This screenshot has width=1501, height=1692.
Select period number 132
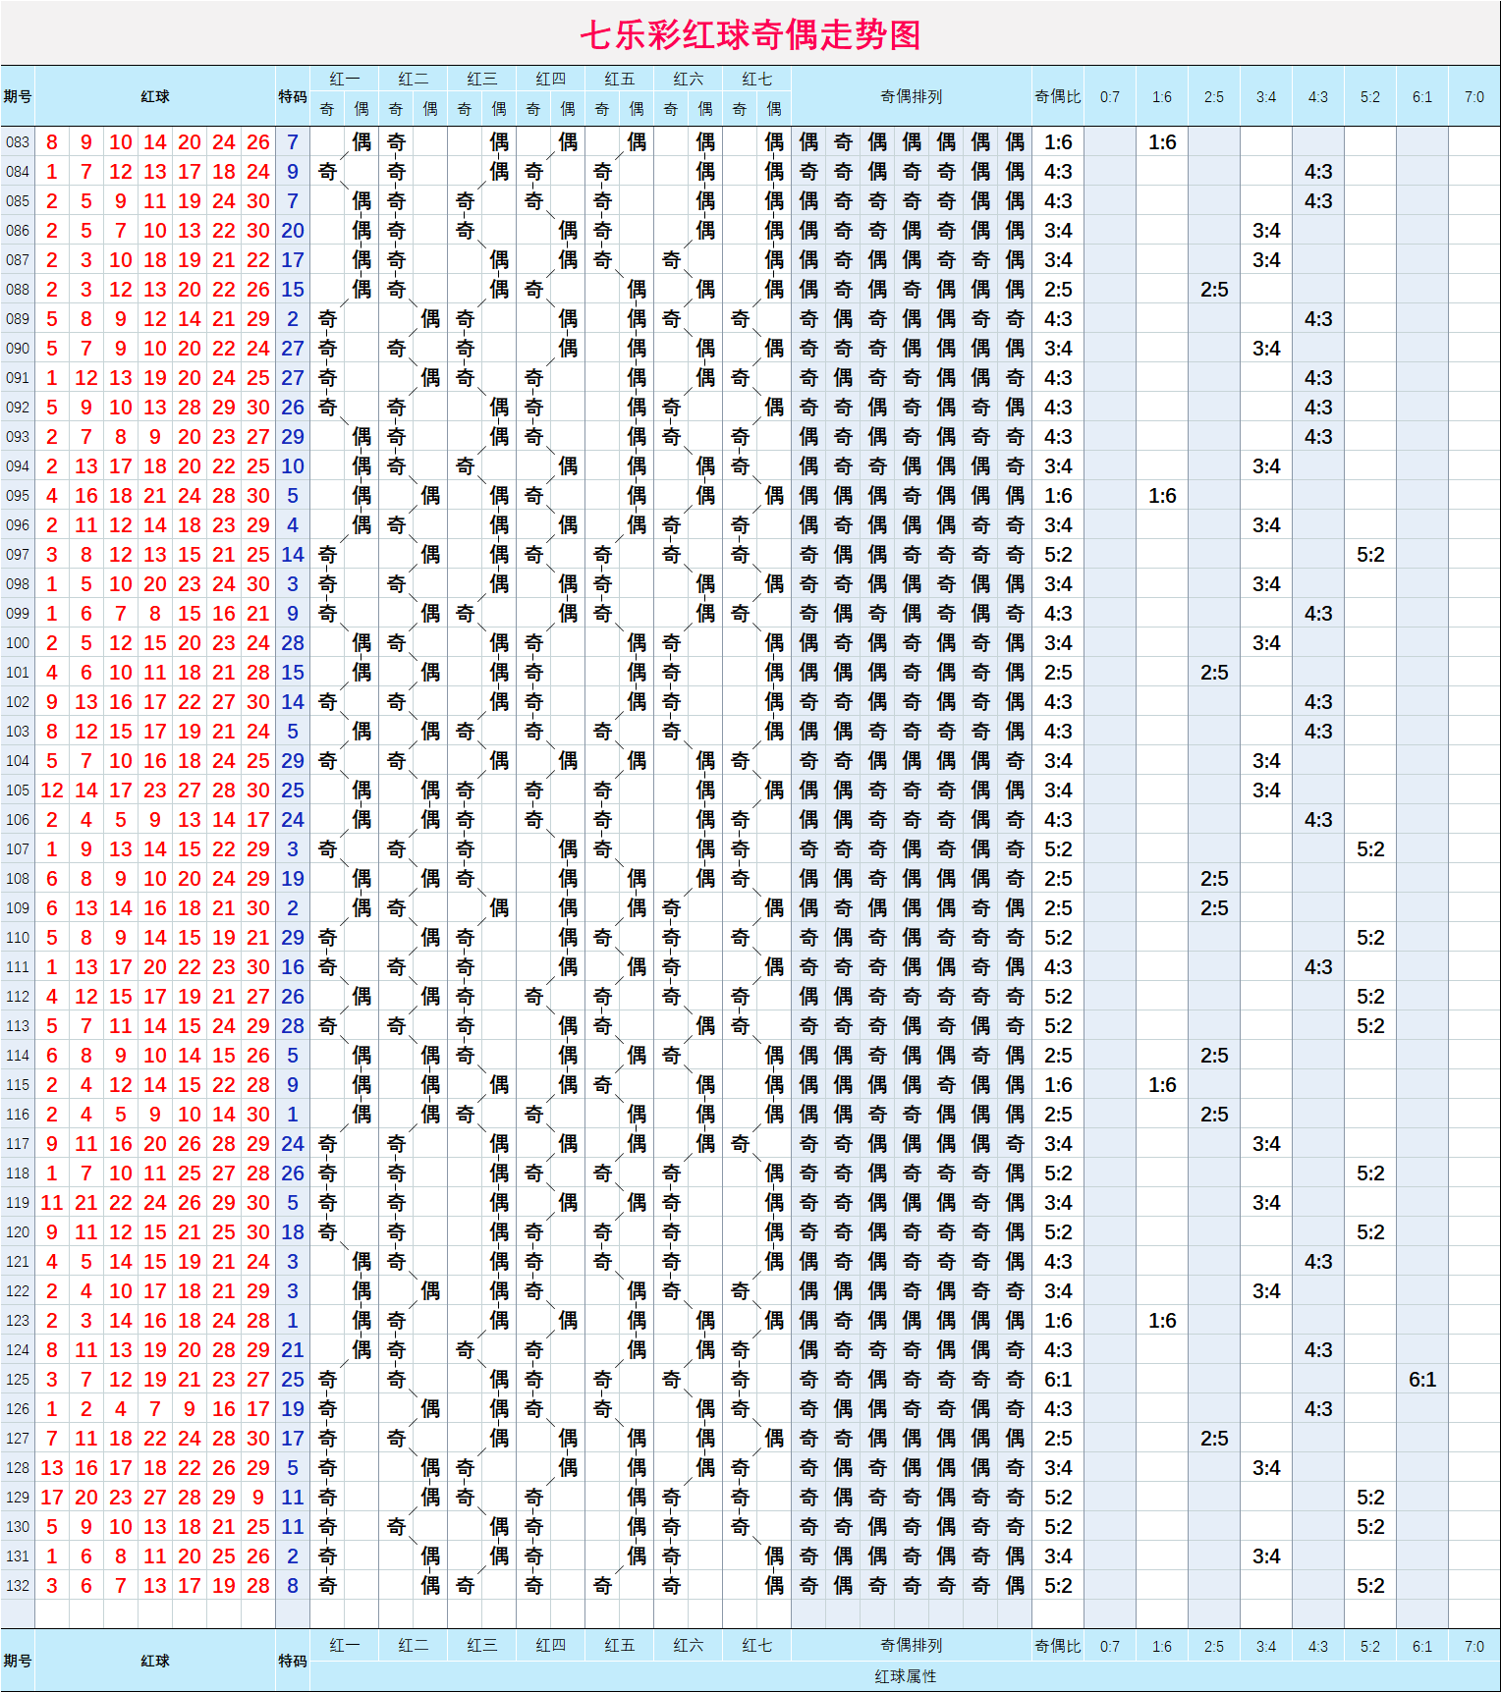point(18,1586)
